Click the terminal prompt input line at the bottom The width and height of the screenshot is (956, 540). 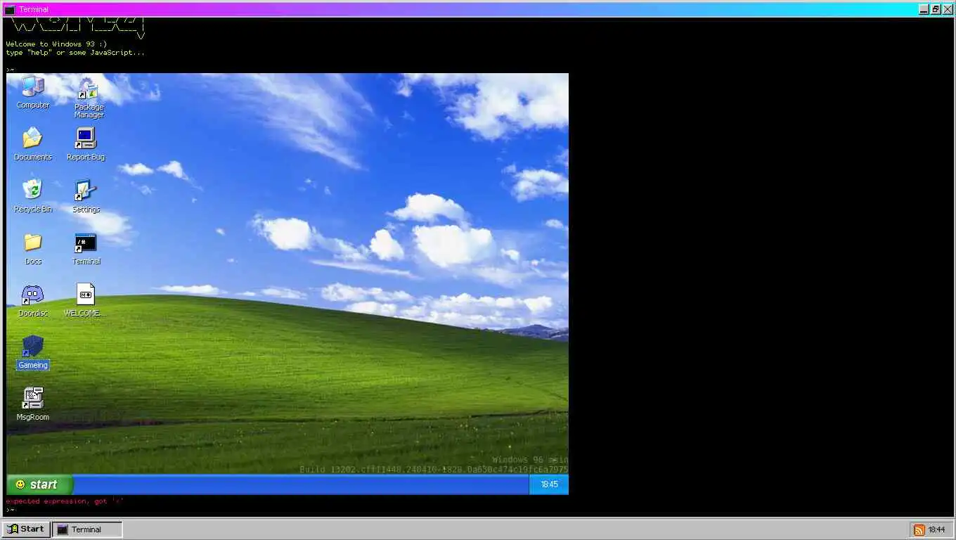click(x=478, y=510)
